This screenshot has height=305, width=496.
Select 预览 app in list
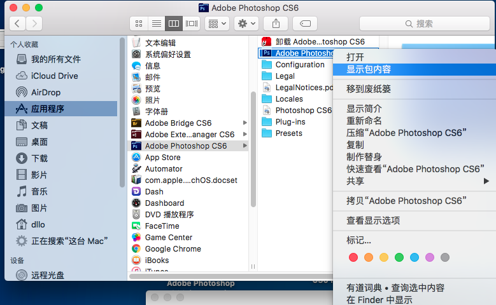tap(188, 89)
